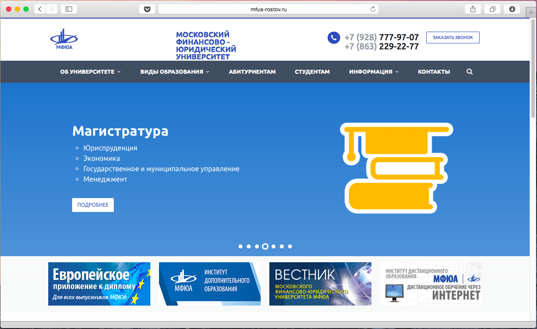Open the Downloads icon in toolbar

tap(512, 9)
